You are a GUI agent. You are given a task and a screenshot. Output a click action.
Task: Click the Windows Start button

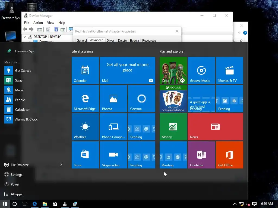pyautogui.click(x=5, y=204)
